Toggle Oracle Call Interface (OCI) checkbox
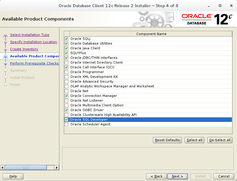This screenshot has width=237, height=181. point(66,67)
